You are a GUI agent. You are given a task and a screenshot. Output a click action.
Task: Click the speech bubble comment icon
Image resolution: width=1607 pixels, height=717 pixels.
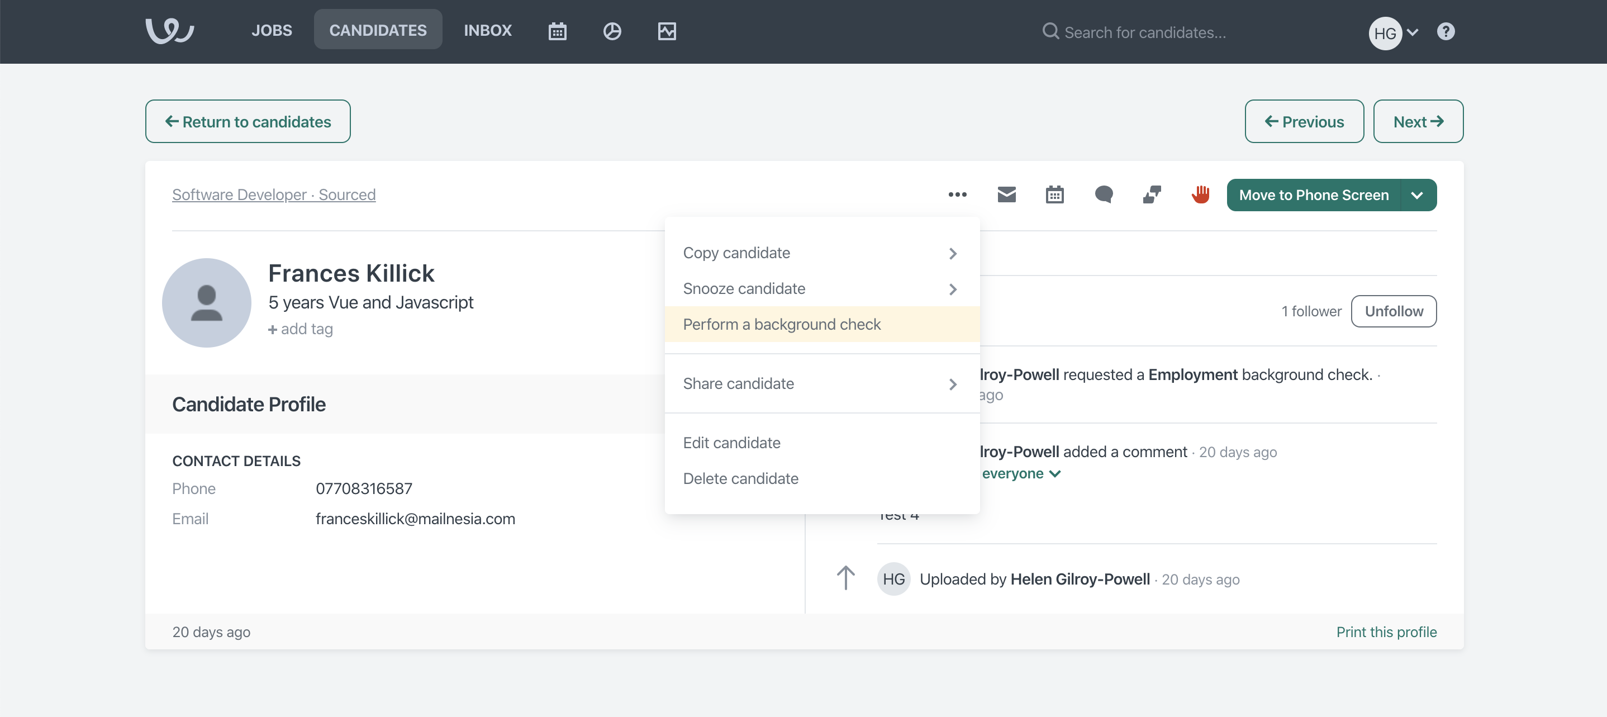click(1103, 194)
